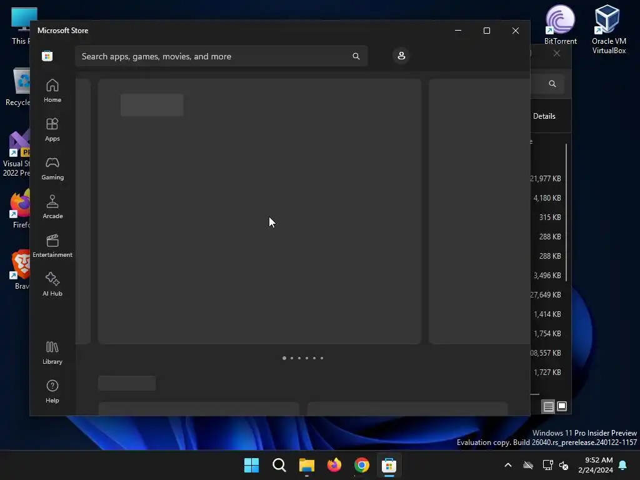The height and width of the screenshot is (480, 640).
Task: Select the file sized 1,727 KB
Action: pyautogui.click(x=546, y=372)
